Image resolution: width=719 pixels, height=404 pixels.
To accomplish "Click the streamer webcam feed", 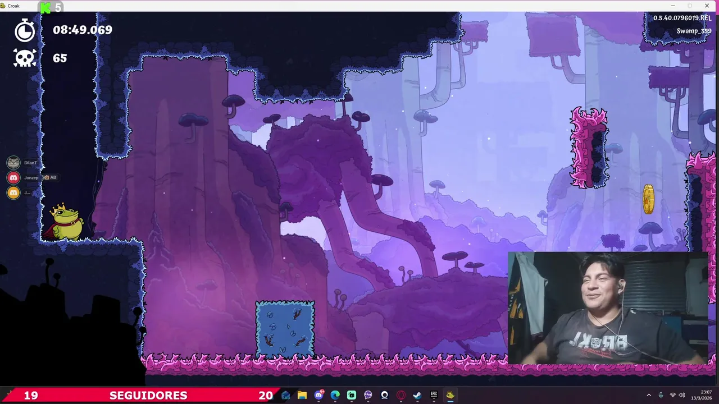I will 608,309.
